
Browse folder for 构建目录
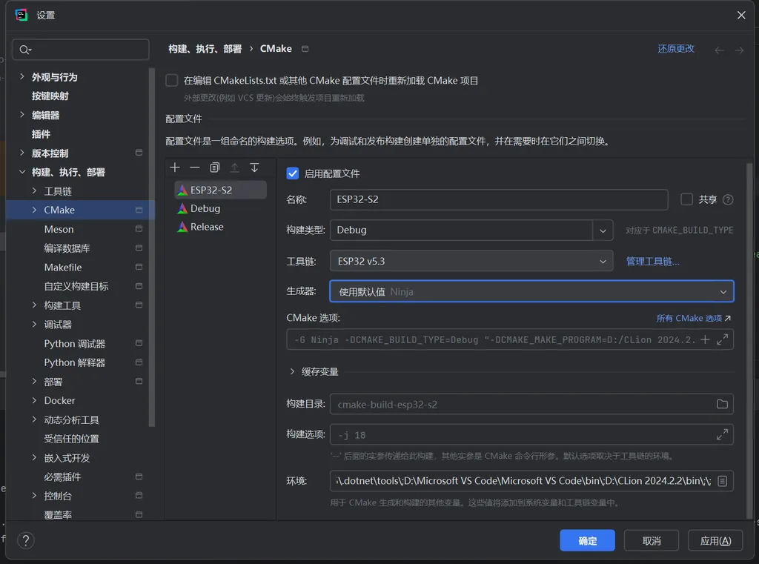tap(722, 404)
